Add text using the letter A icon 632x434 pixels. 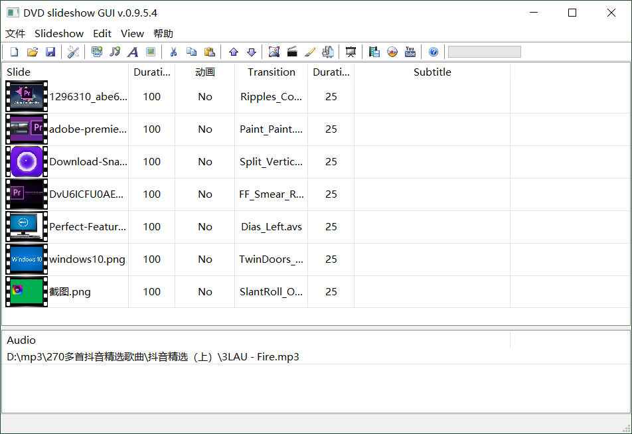pyautogui.click(x=133, y=51)
